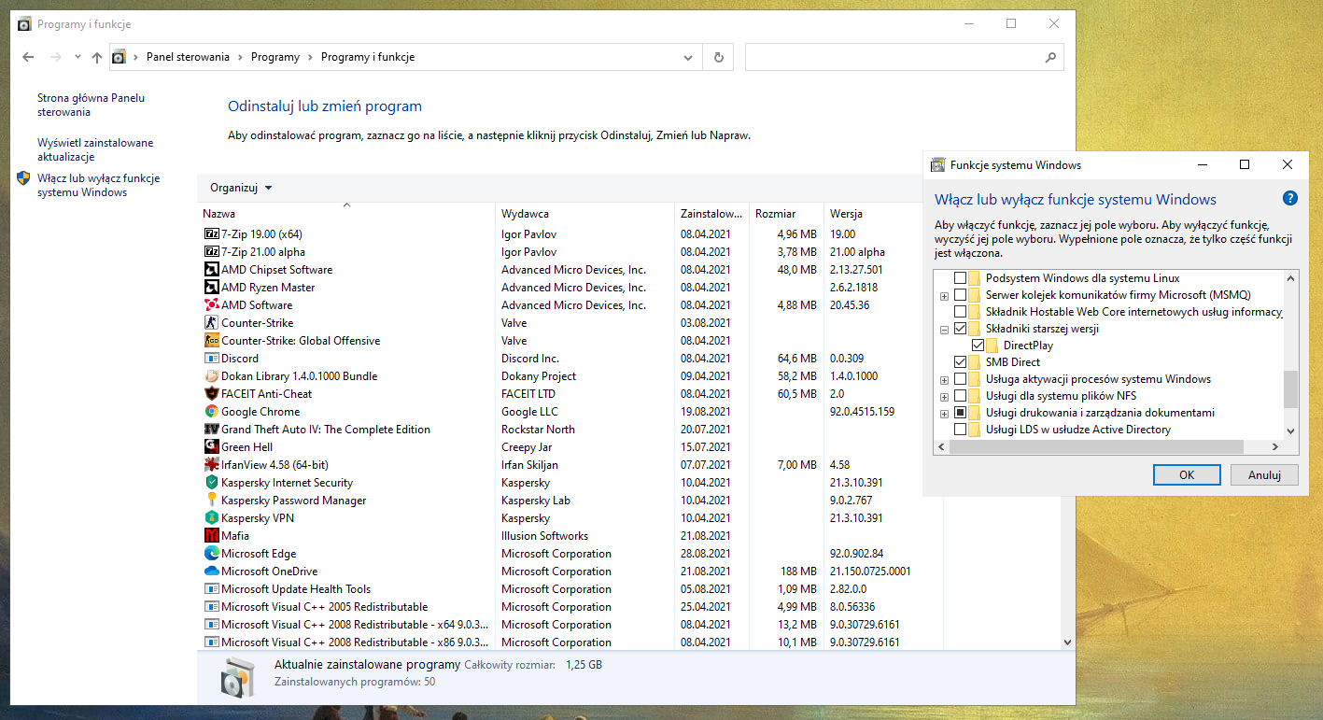Screen dimensions: 1323x720
Task: Click Programy in the breadcrumb path
Action: point(275,57)
